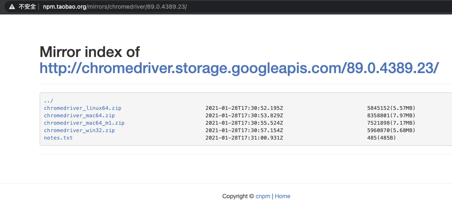452x211 pixels.
Task: Visit the cnpm footer link
Action: [263, 196]
